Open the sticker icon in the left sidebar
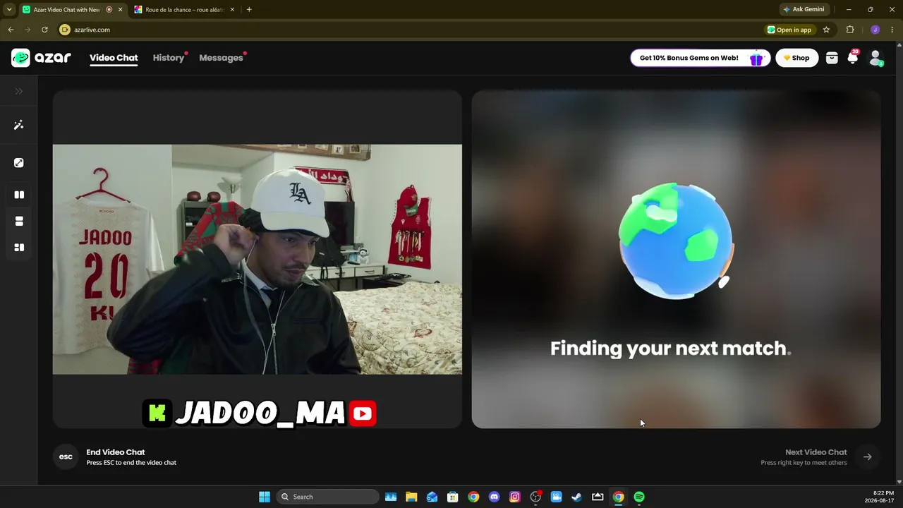 (x=19, y=163)
